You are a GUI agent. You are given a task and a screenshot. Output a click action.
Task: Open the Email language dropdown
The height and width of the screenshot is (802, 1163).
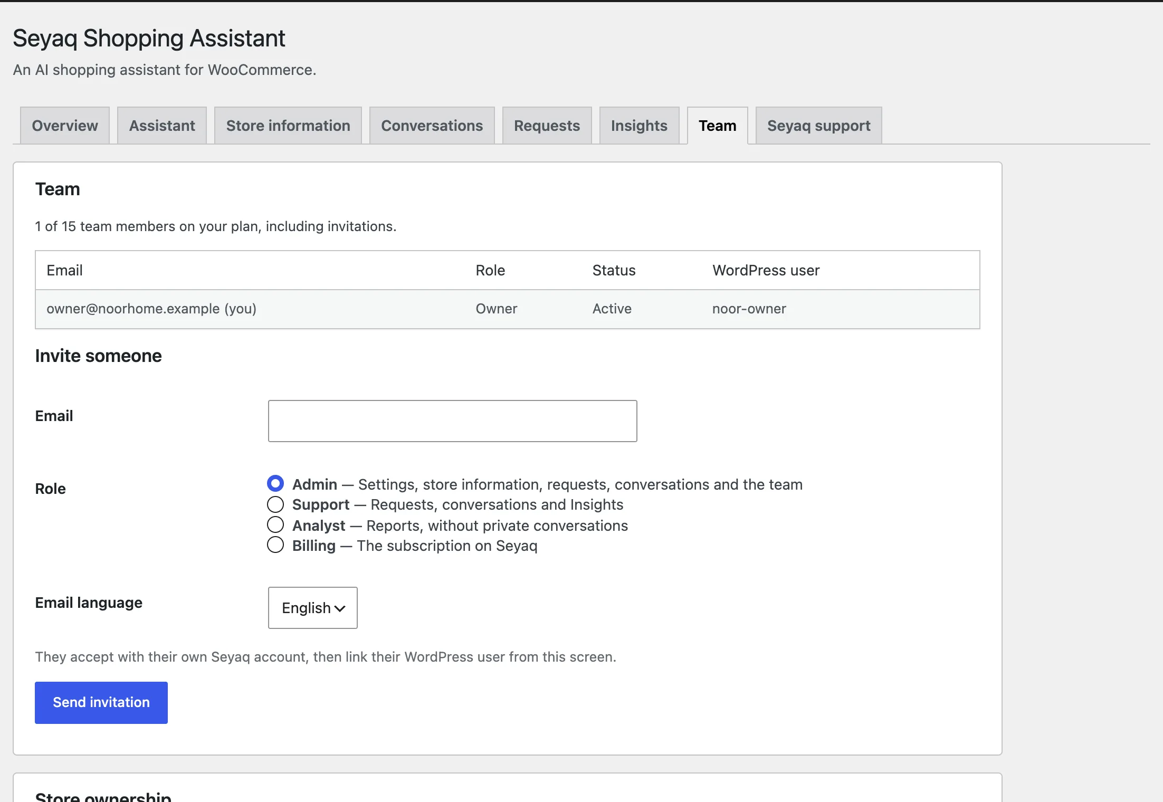click(x=313, y=608)
